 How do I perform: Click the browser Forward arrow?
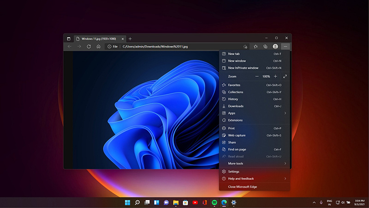pos(79,47)
